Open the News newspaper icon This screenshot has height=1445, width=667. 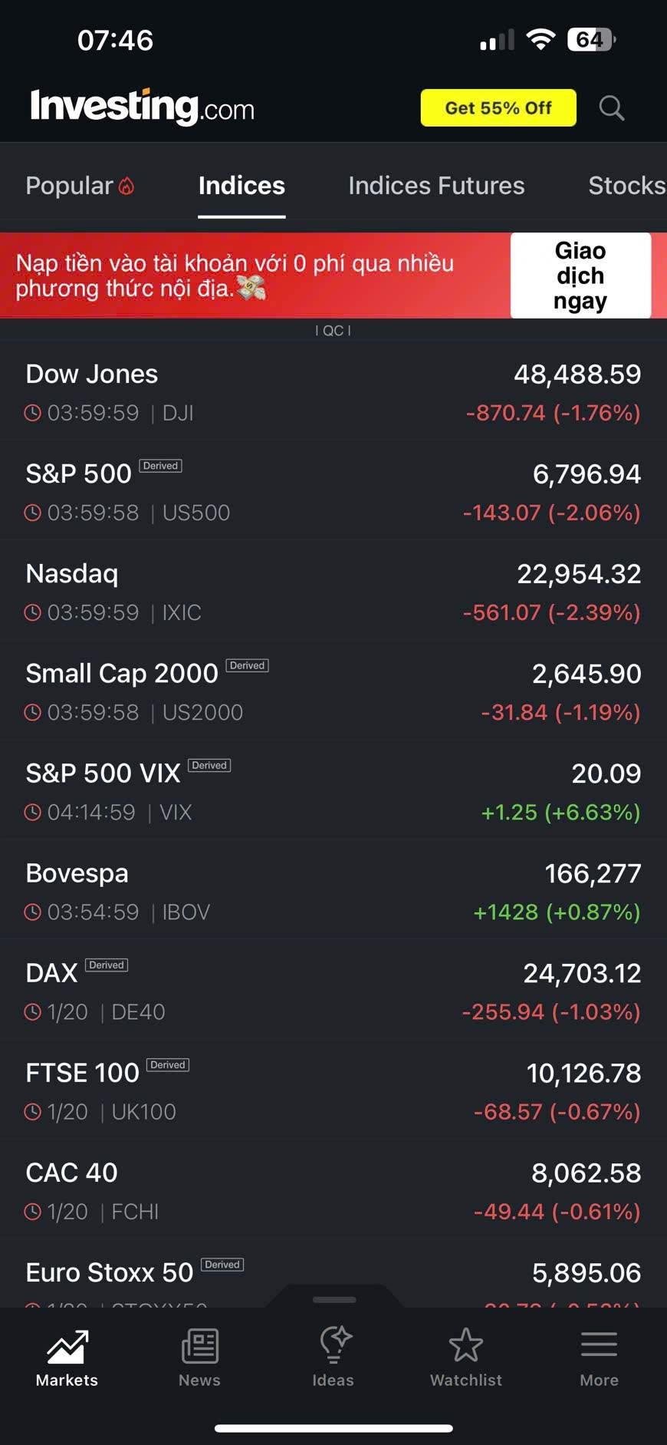199,1348
